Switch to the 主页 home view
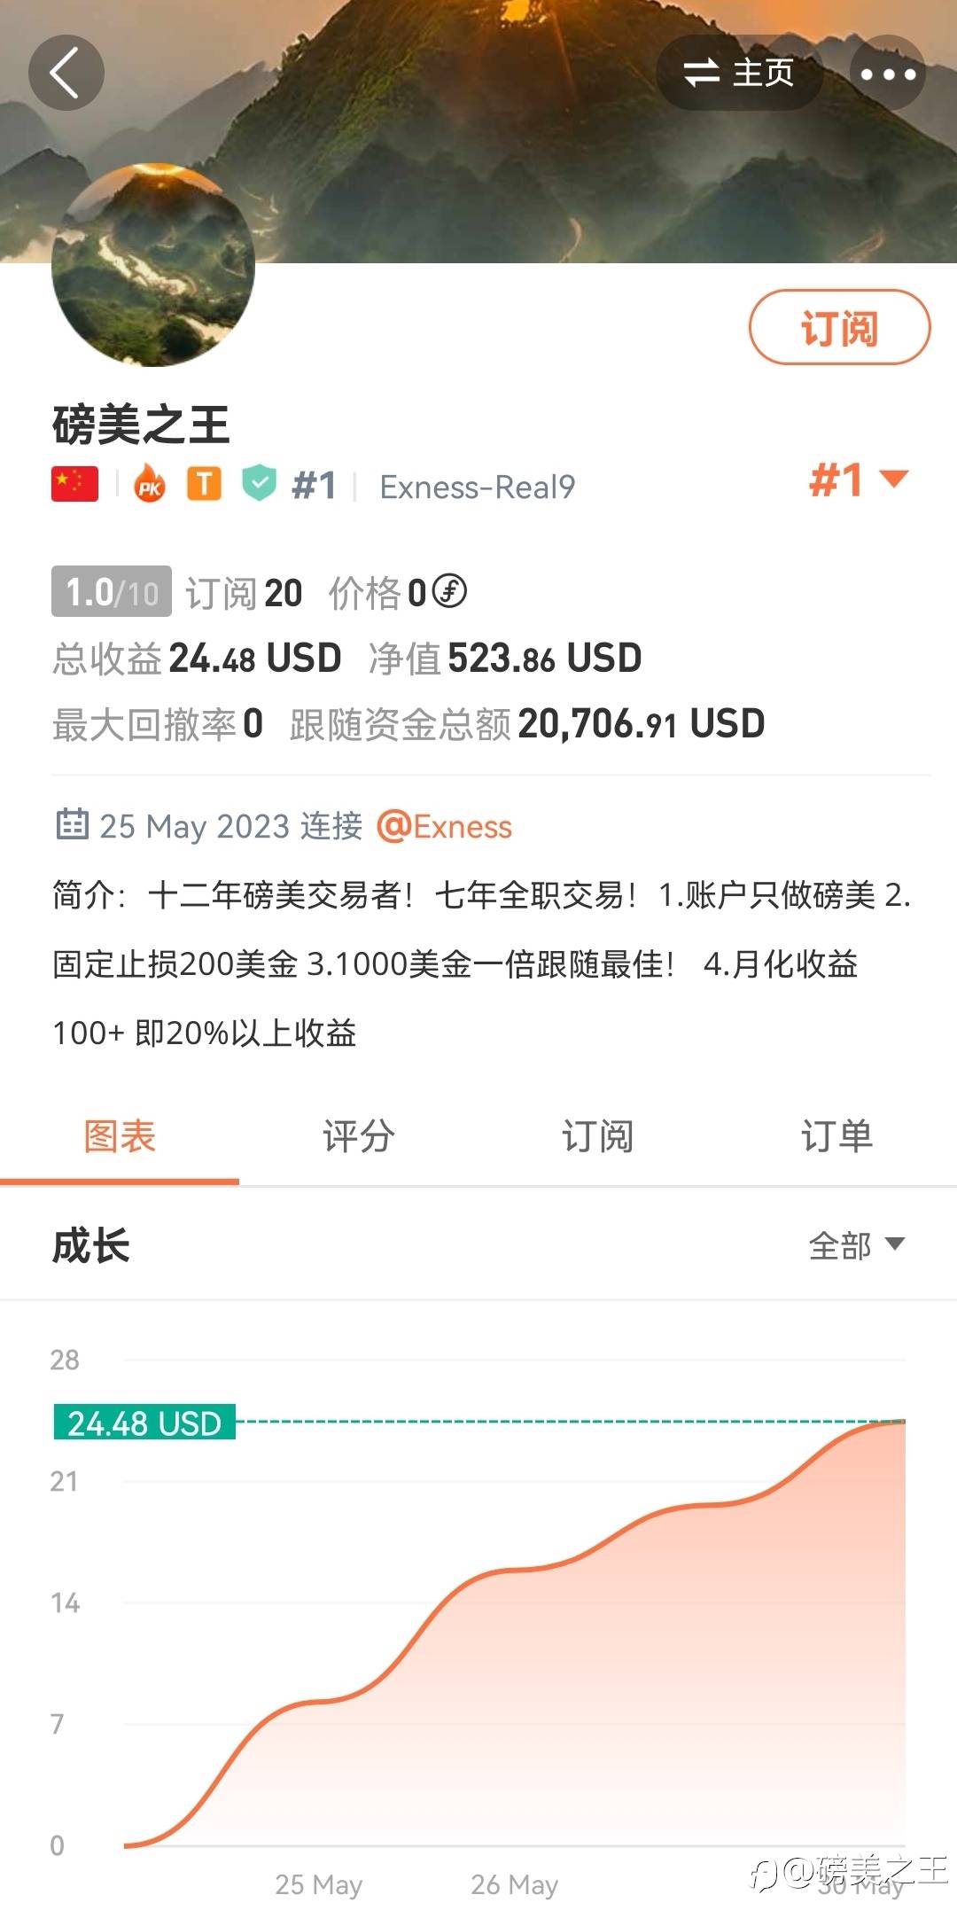 (x=739, y=73)
